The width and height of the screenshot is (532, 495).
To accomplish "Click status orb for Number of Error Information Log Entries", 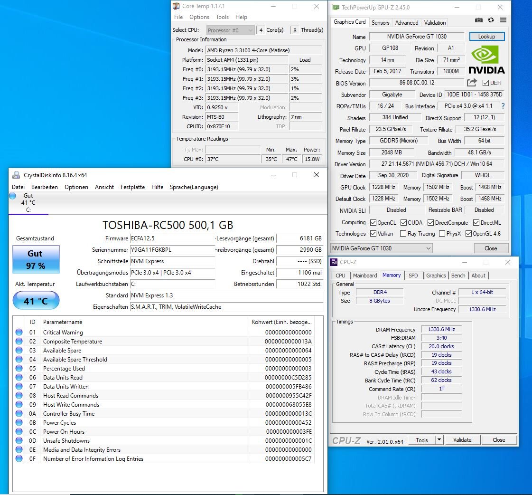I will [19, 458].
